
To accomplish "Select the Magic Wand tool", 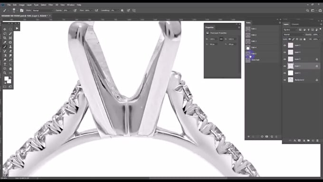I will click(x=10, y=33).
